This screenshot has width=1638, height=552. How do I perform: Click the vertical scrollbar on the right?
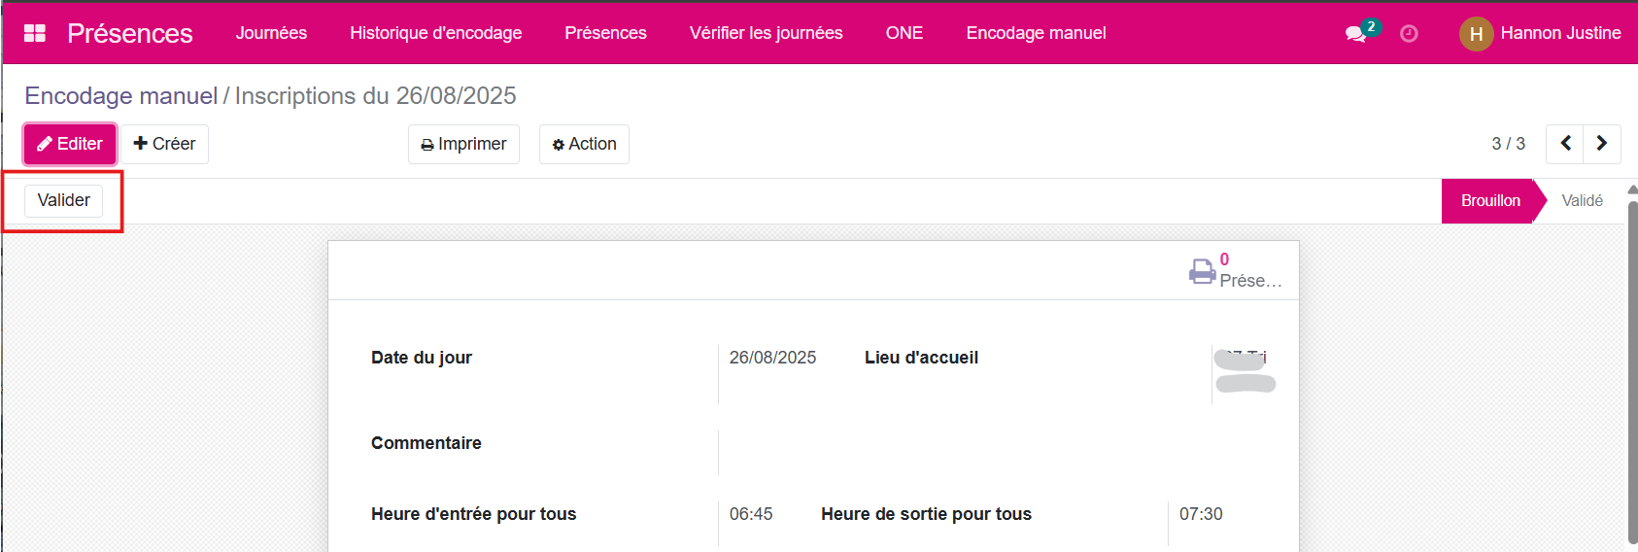[1632, 369]
